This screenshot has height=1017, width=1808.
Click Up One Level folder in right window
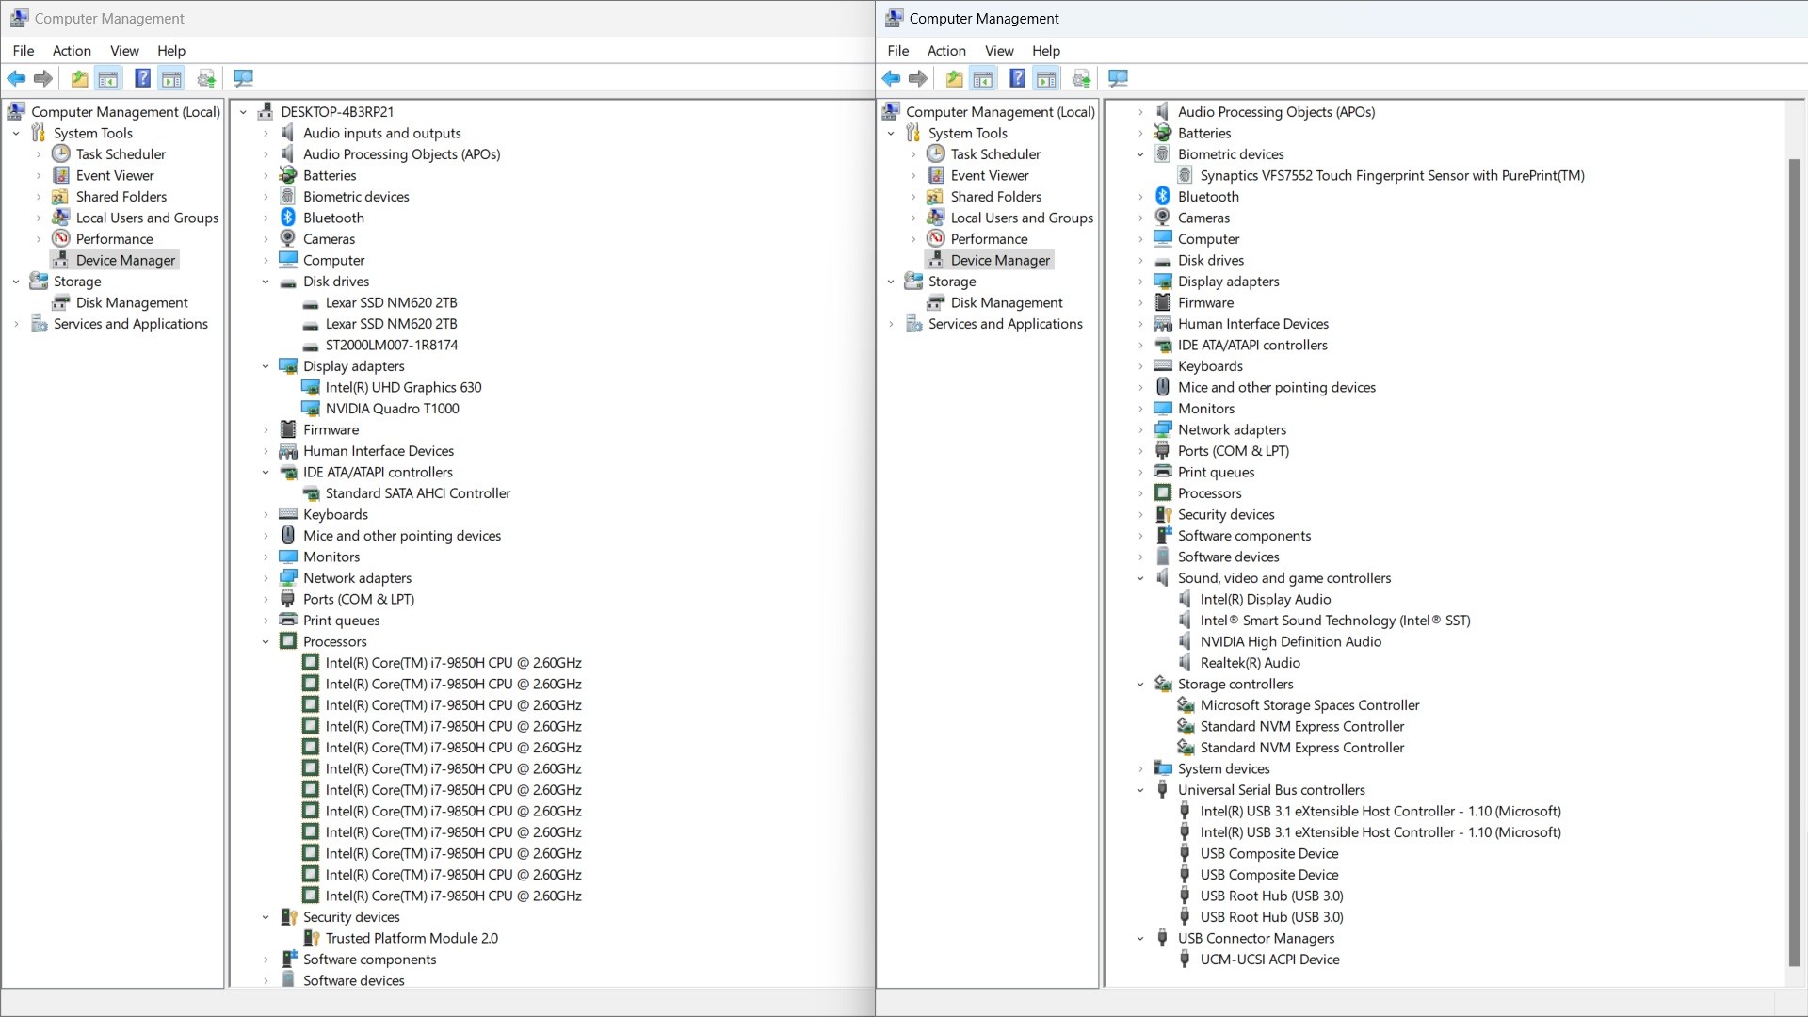point(955,79)
